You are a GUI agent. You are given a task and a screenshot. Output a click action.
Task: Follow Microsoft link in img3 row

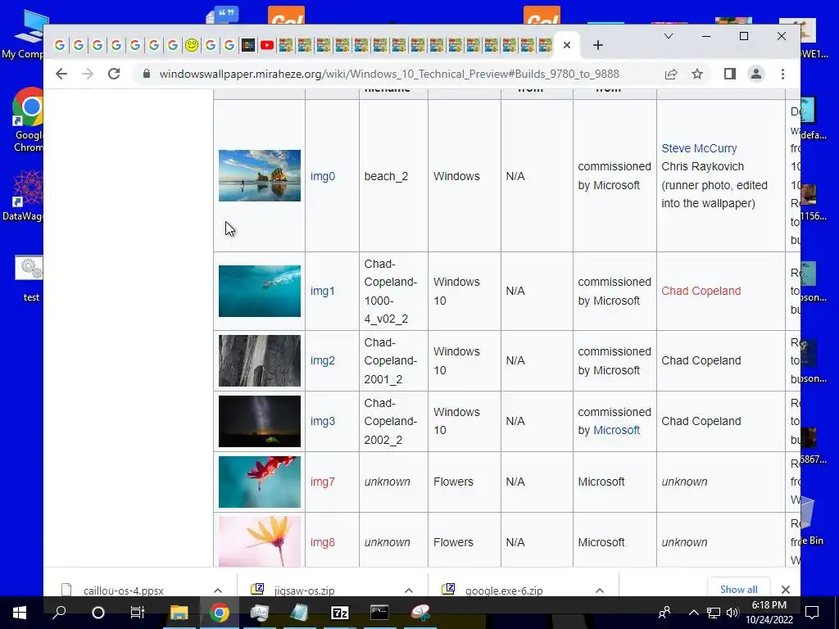[616, 430]
